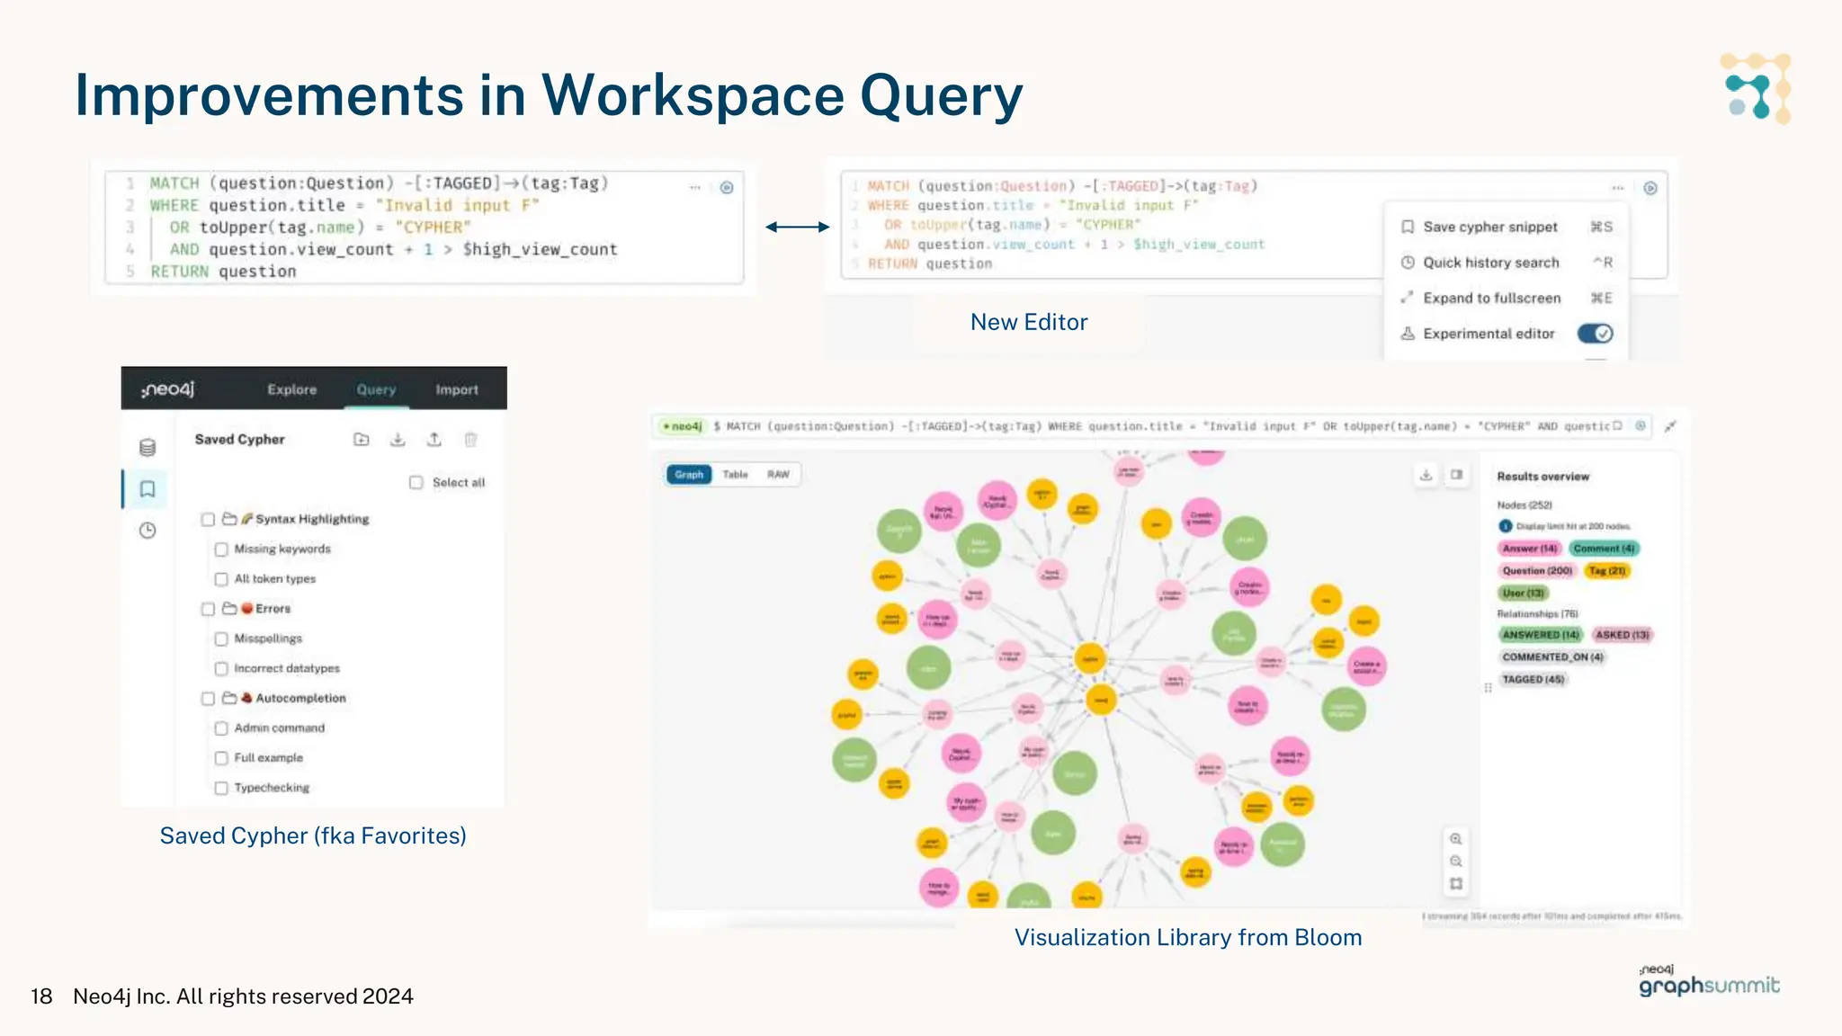Download the graph visualization
Viewport: 1842px width, 1036px height.
(x=1426, y=474)
